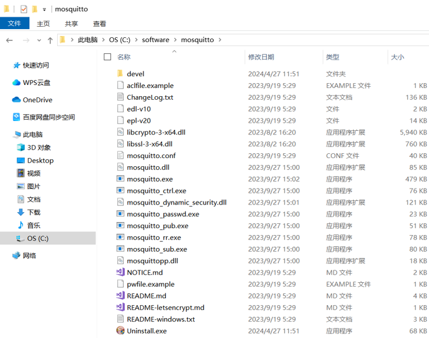Click the README-windows.txt document icon
Image resolution: width=429 pixels, height=338 pixels.
point(120,319)
